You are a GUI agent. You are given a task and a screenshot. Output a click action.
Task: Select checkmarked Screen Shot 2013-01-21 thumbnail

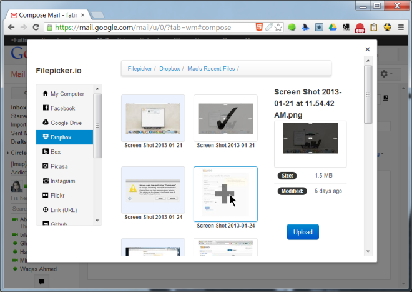(x=225, y=118)
